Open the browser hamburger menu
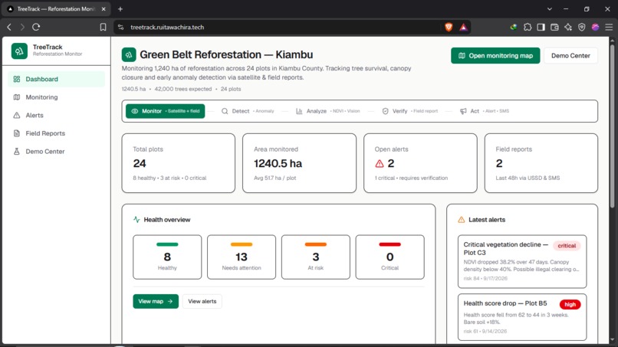 (x=609, y=27)
